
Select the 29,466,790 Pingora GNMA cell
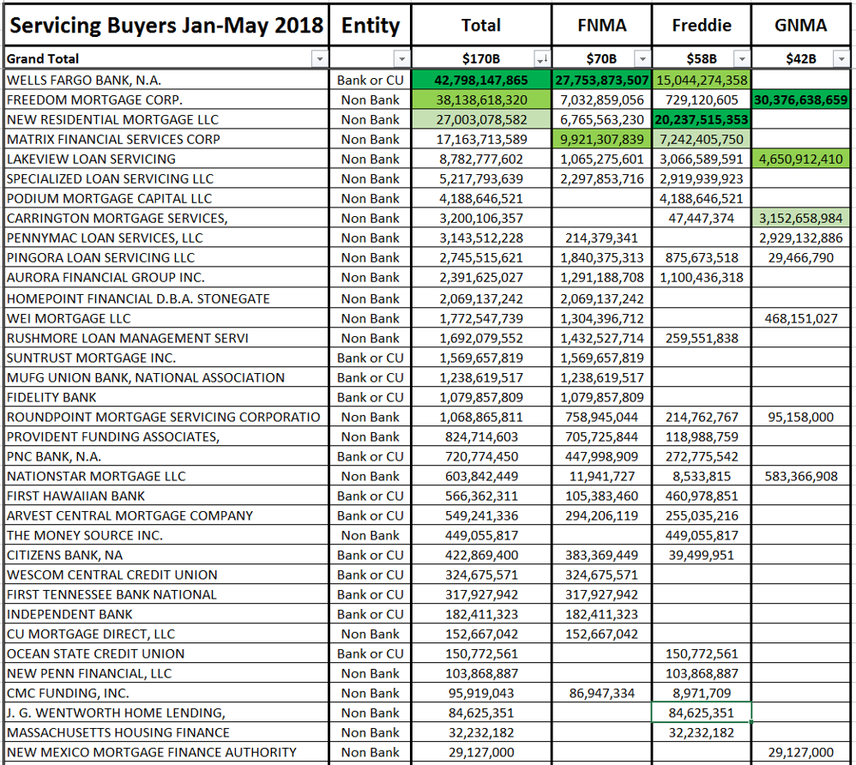pyautogui.click(x=801, y=257)
